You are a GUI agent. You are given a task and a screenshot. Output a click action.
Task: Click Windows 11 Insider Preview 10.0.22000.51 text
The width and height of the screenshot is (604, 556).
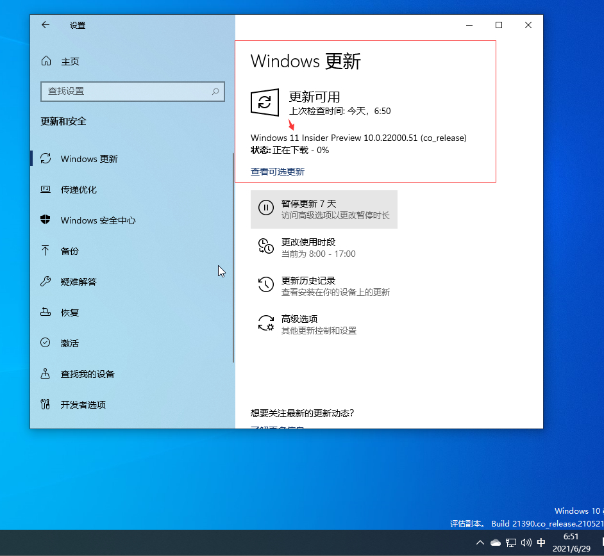click(358, 138)
